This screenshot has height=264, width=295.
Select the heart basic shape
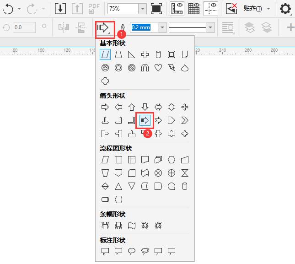pyautogui.click(x=158, y=68)
